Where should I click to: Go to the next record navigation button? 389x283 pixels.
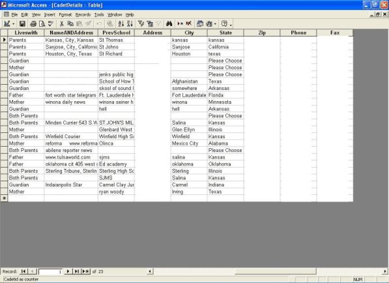click(68, 271)
